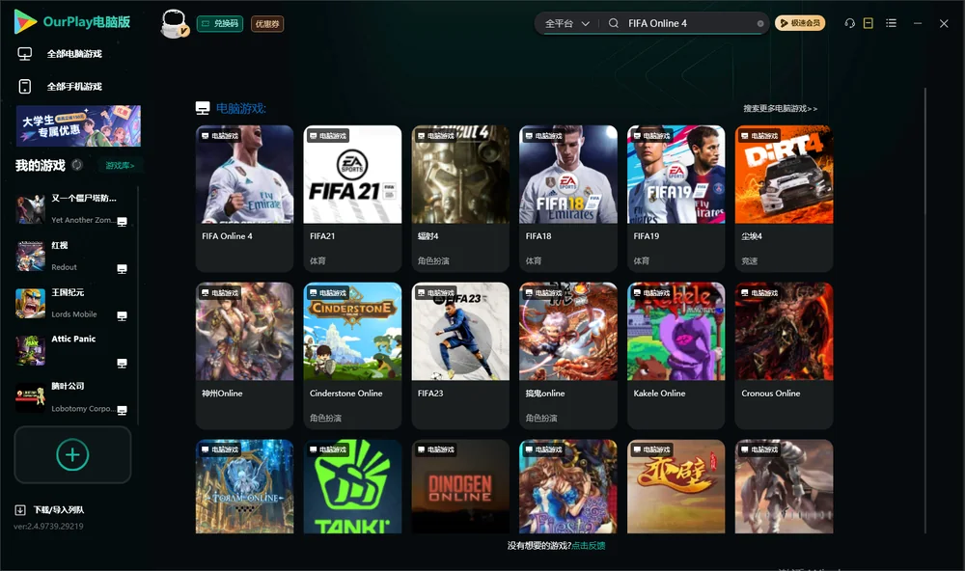Click the monitor icon beside 电脑游戏 heading

tap(203, 108)
